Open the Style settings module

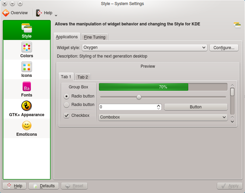coord(27,30)
